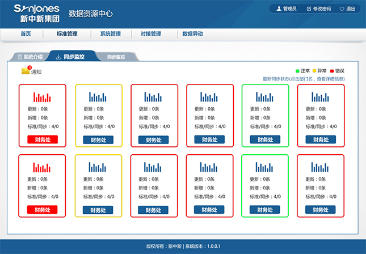
Task: Click the 修改密码 edit icon
Action: tap(309, 9)
